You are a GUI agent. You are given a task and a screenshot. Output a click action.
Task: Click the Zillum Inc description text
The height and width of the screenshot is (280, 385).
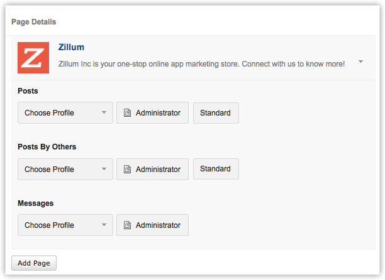(x=201, y=64)
